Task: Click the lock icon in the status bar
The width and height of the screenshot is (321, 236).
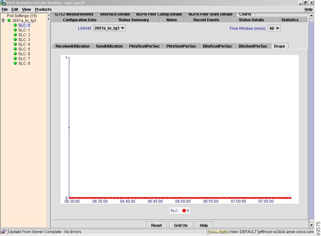Action: tap(3, 232)
